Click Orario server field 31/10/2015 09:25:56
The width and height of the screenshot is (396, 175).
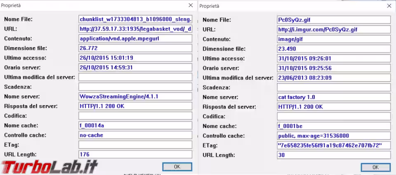tap(334, 68)
